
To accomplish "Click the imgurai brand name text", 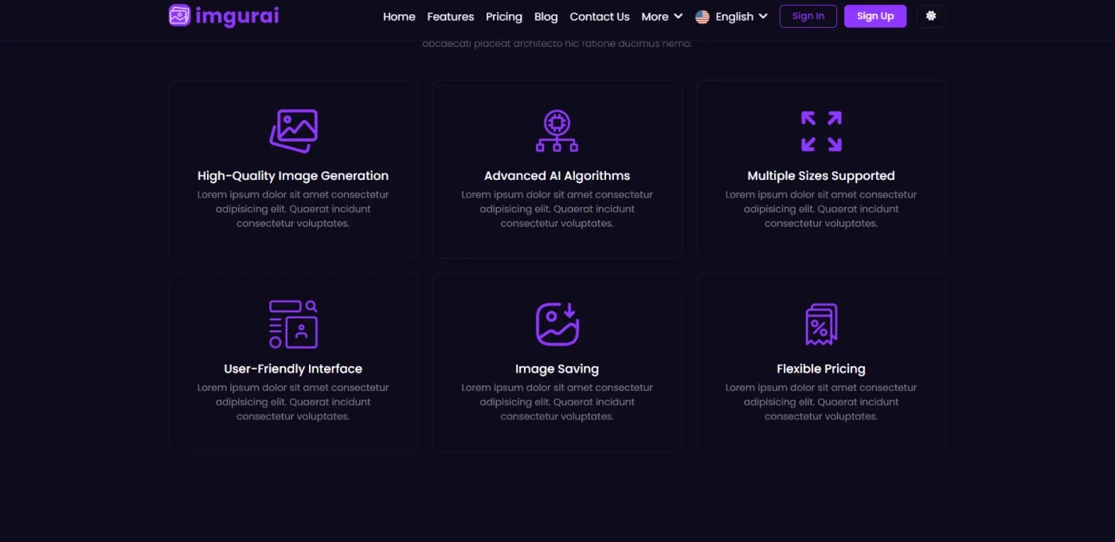I will 237,16.
